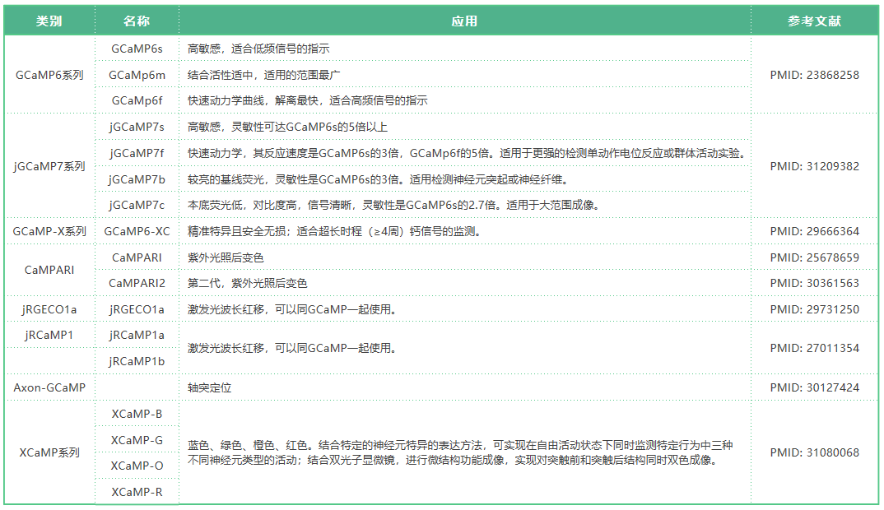
Task: Select the CaMPARI name cell beside 紫外光照后变色
Action: [137, 257]
